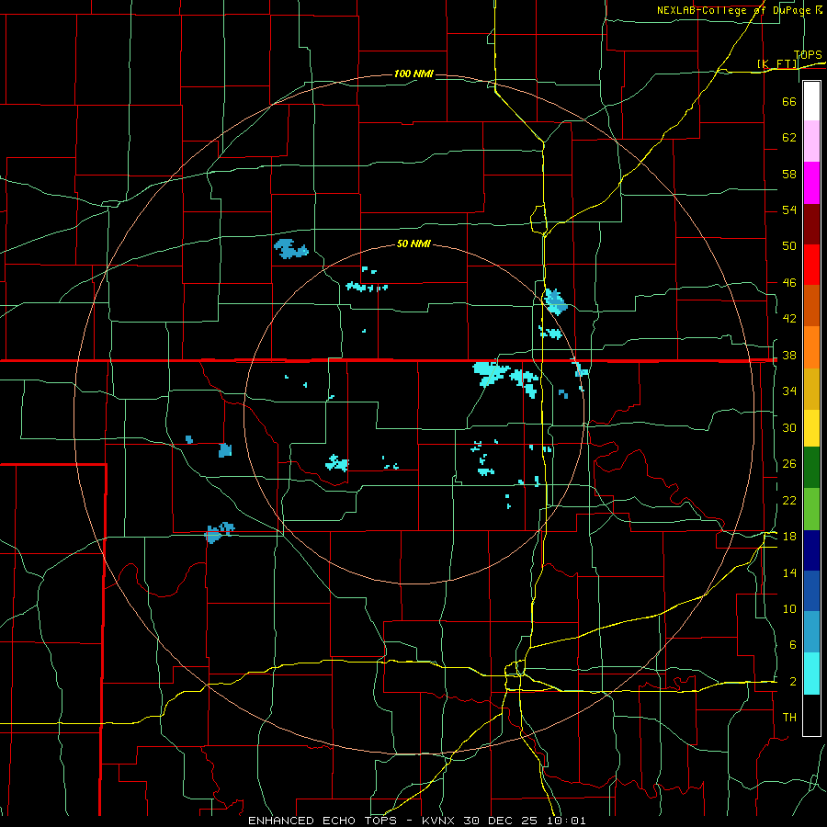Click legend value 14

point(789,572)
